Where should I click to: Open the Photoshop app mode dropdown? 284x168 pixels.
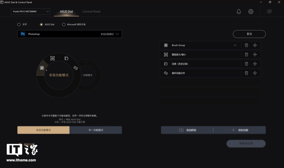[x=69, y=34]
